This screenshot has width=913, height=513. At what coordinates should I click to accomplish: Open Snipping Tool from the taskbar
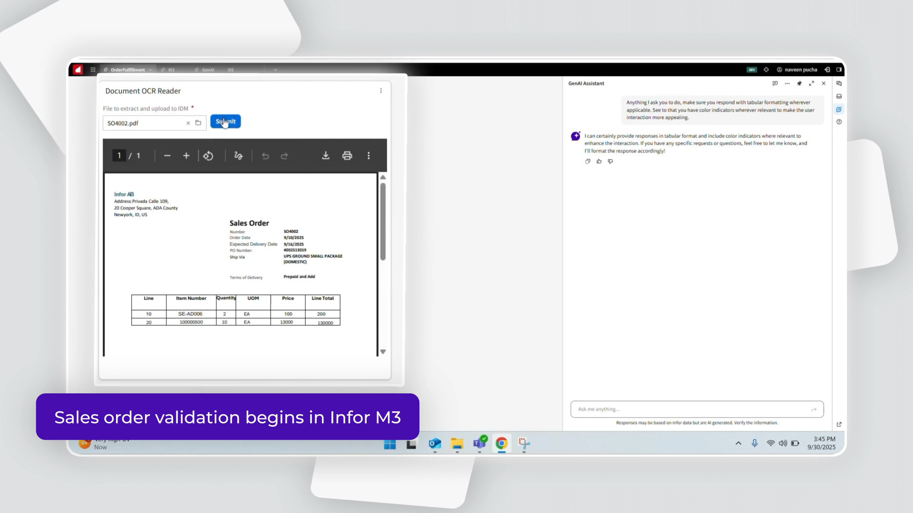coord(524,444)
